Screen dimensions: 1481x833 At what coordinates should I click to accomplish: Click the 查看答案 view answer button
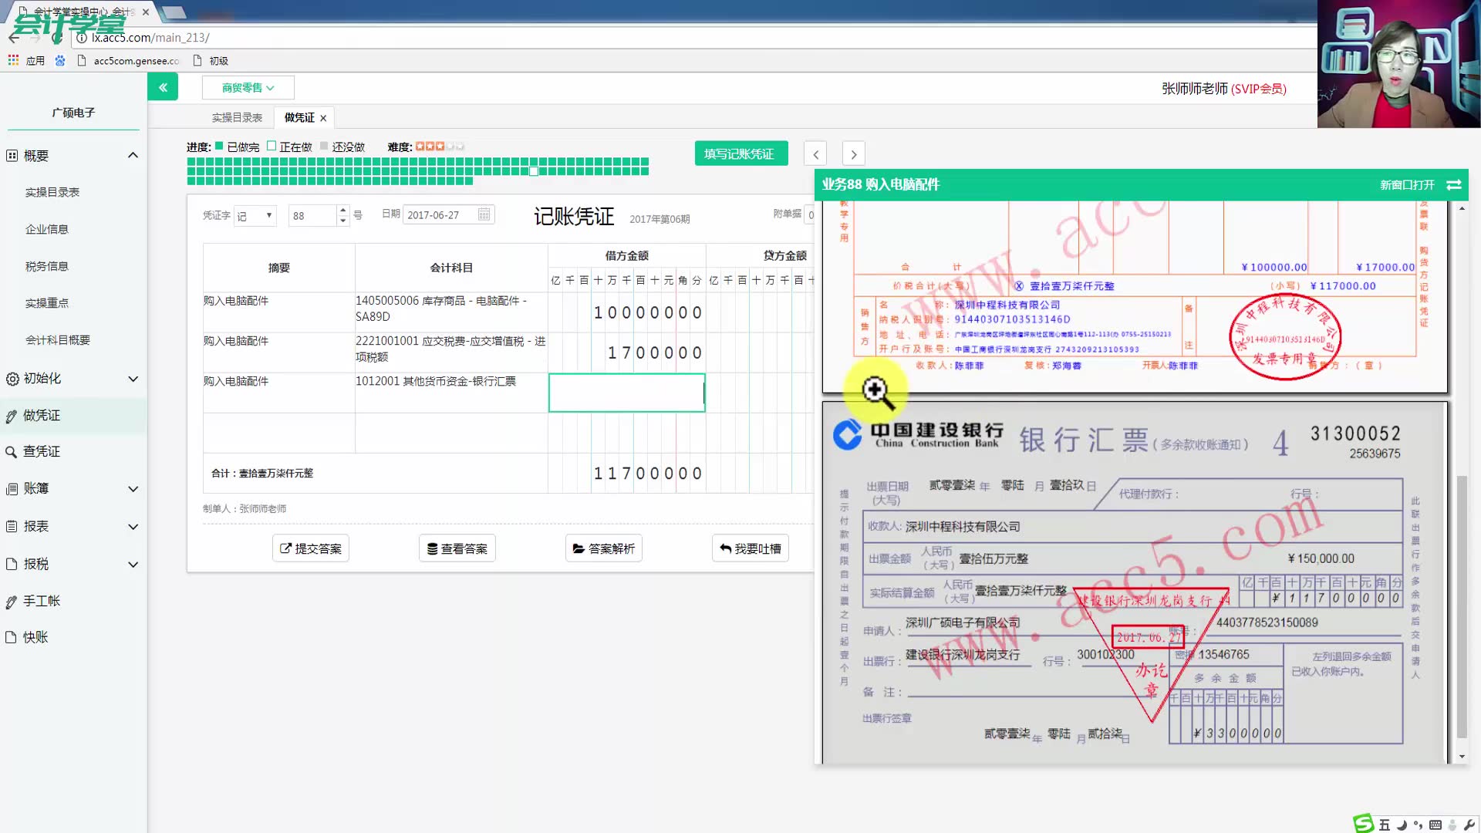click(x=457, y=548)
